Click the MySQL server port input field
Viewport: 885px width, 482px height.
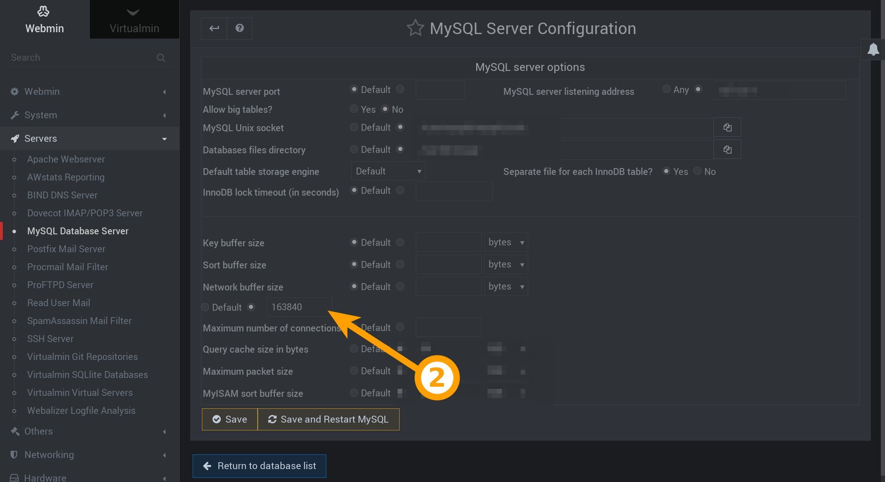440,90
